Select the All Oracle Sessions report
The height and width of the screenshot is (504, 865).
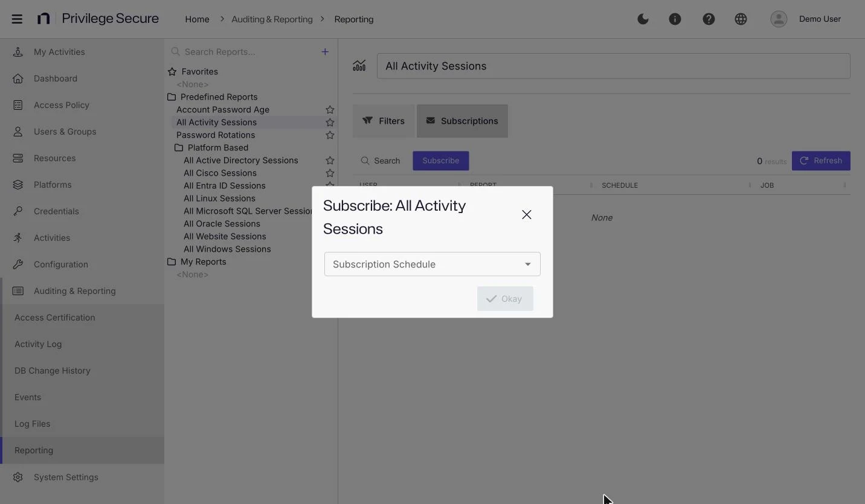222,224
